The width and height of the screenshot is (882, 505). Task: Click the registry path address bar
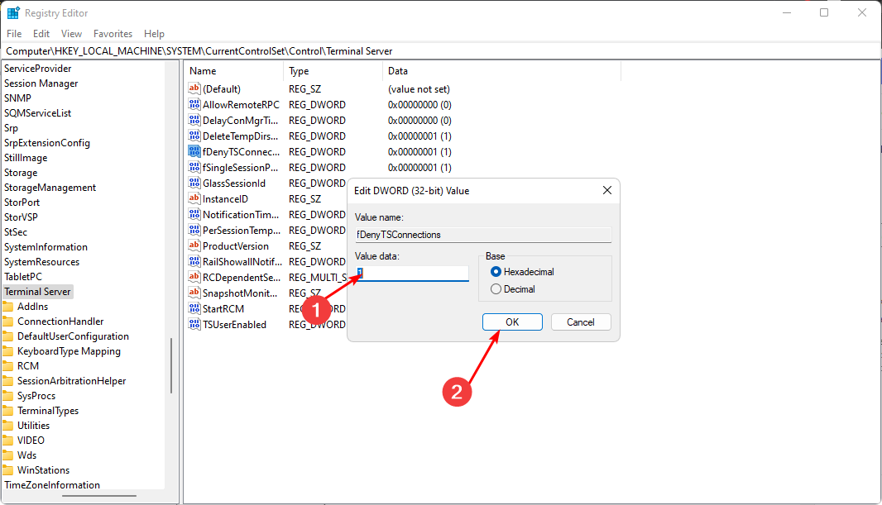click(x=441, y=51)
